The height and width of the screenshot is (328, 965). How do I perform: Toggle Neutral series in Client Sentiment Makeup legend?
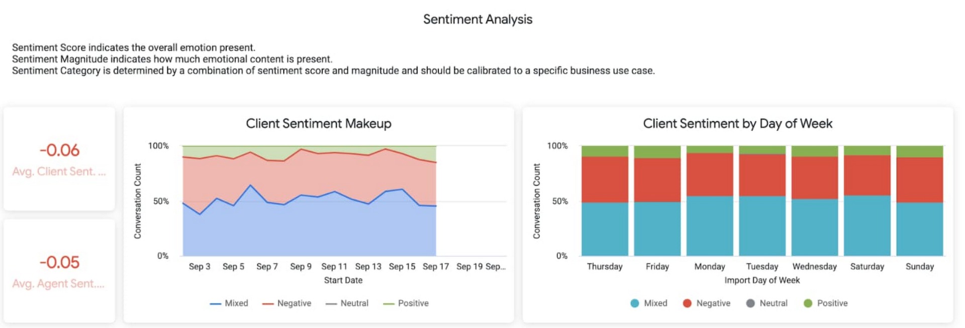tap(347, 303)
